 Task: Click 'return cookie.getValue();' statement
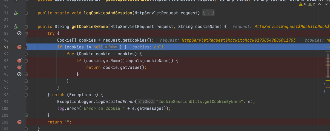click(x=116, y=67)
